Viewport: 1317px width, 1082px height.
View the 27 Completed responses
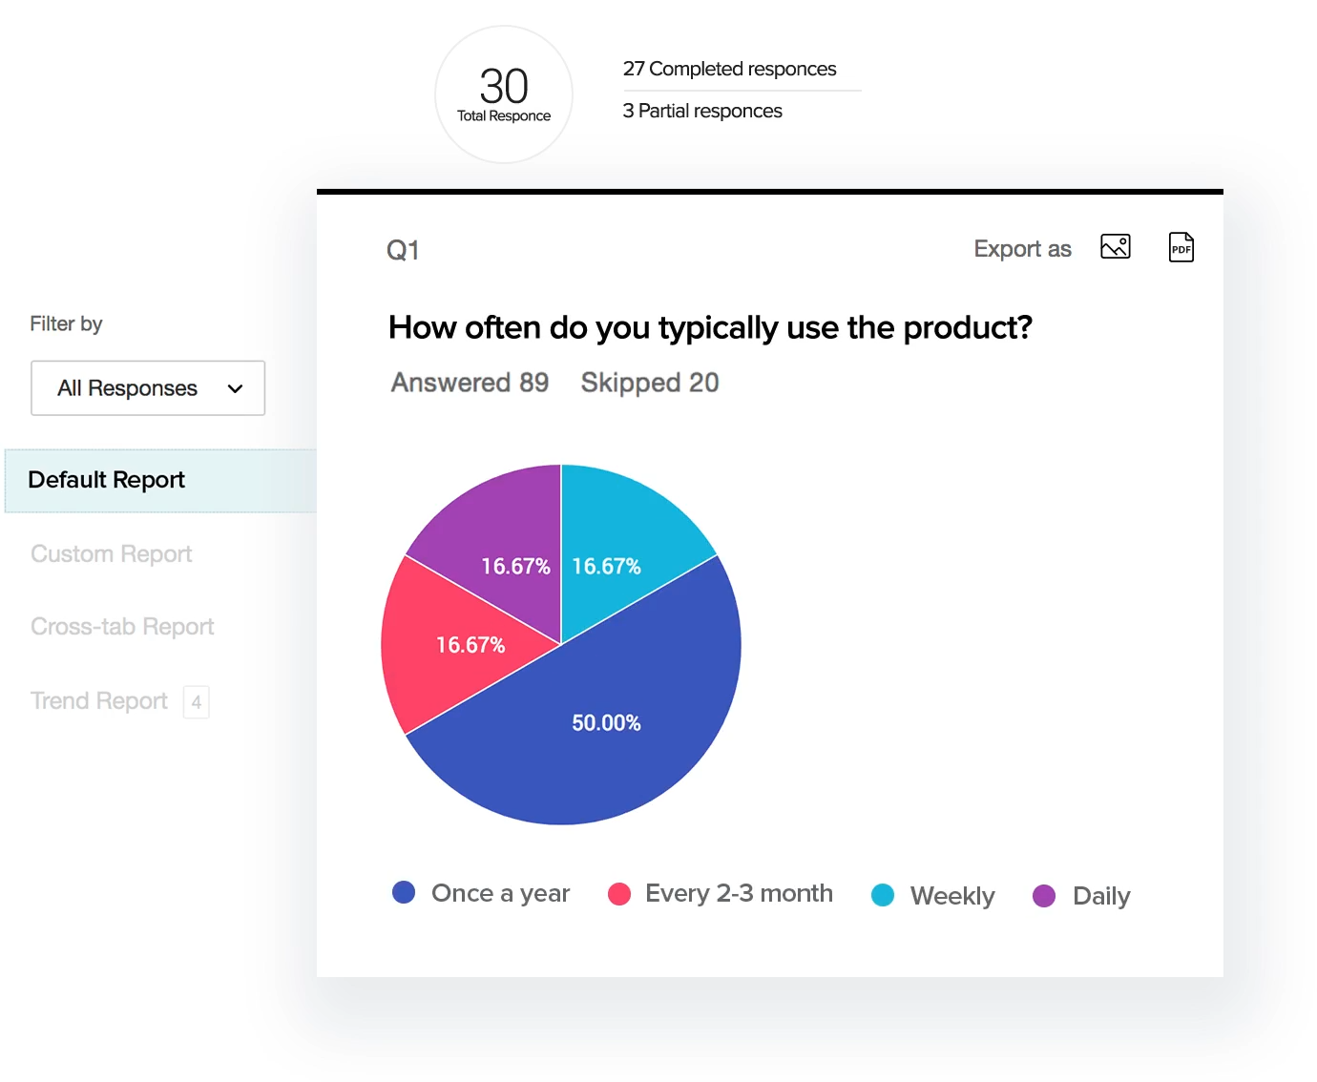tap(729, 69)
